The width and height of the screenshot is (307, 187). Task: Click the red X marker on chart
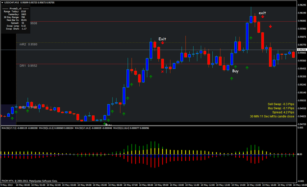click(162, 72)
